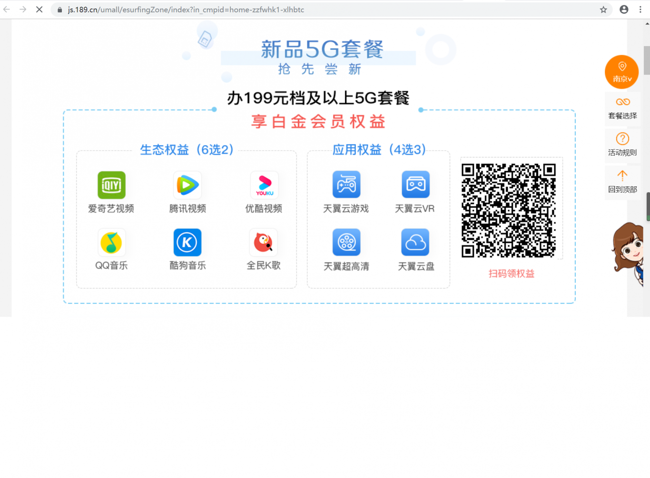
Task: Click the 腾讯视频 label
Action: point(187,208)
